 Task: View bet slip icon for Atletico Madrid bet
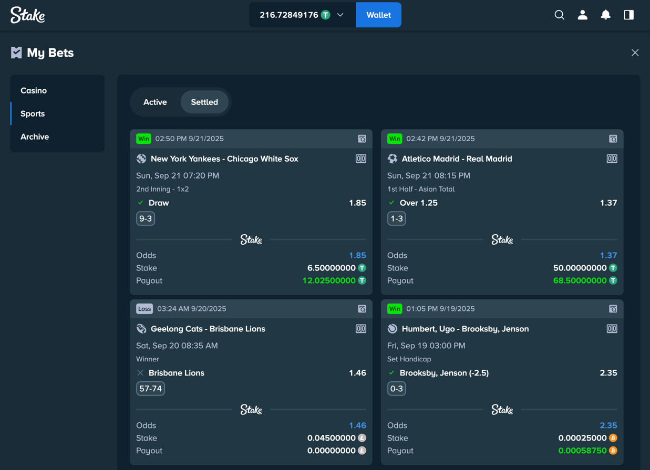point(613,139)
